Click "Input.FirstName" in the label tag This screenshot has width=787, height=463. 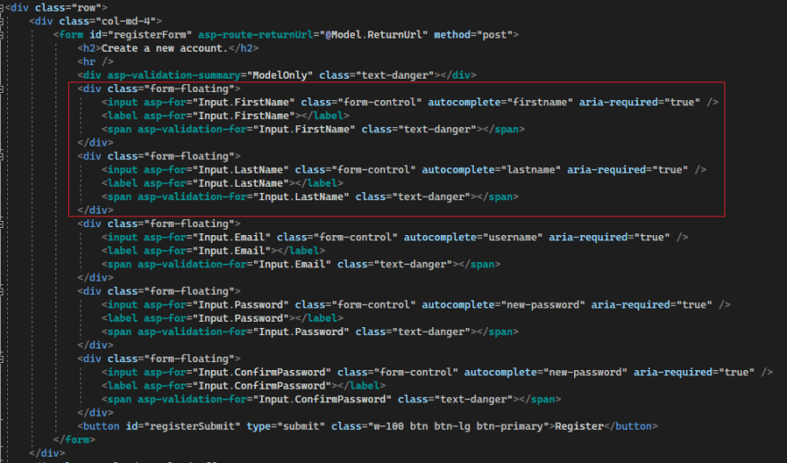(x=243, y=116)
